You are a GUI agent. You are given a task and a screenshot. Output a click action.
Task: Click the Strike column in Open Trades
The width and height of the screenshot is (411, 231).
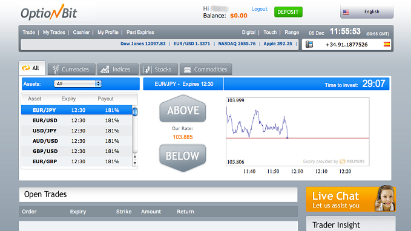123,212
